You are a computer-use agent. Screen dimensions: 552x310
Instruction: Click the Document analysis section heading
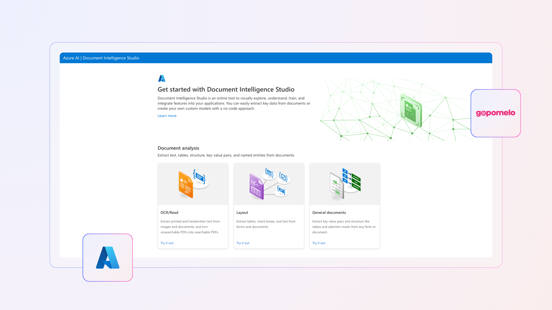(178, 148)
